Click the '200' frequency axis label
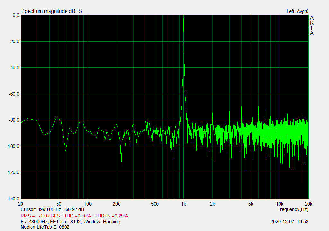The height and width of the screenshot is (231, 329). tap(117, 204)
